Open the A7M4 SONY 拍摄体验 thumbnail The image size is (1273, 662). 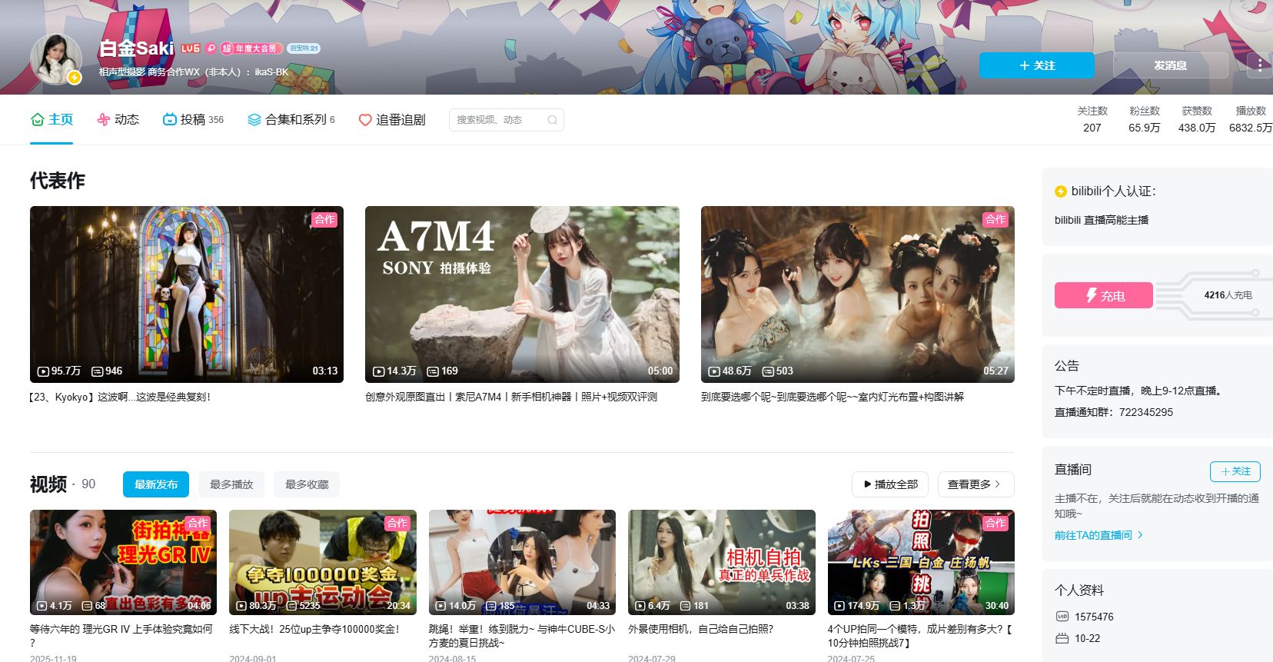click(522, 294)
